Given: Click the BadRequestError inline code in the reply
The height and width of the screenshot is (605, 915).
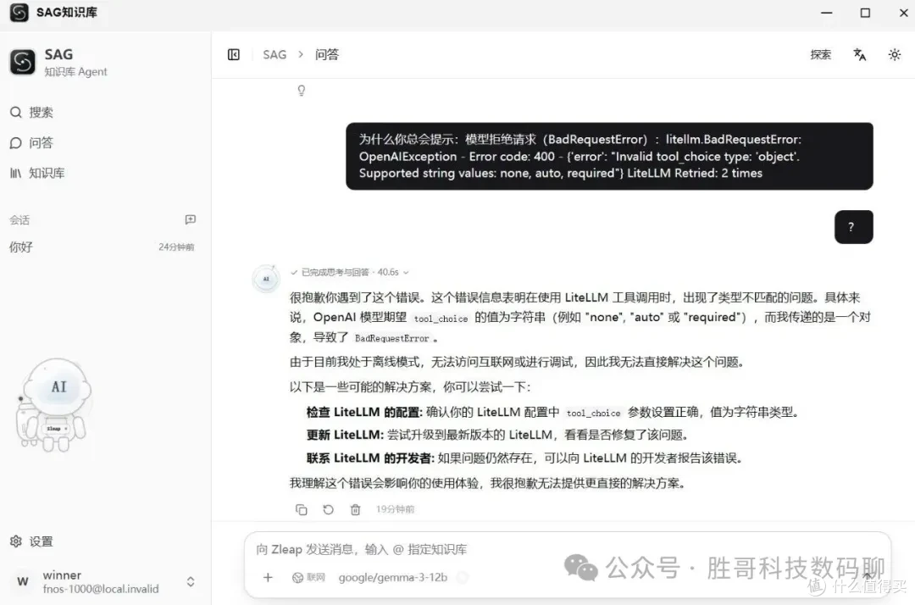Looking at the screenshot, I should point(391,338).
